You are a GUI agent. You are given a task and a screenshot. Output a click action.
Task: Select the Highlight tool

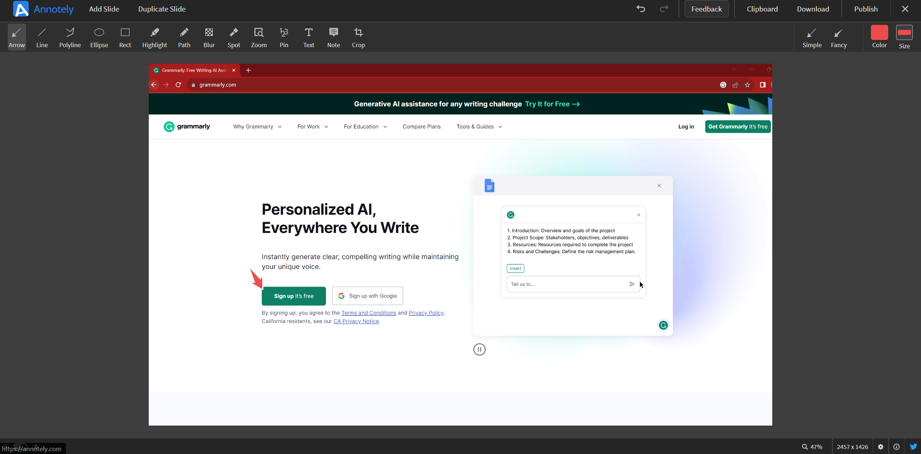tap(155, 37)
